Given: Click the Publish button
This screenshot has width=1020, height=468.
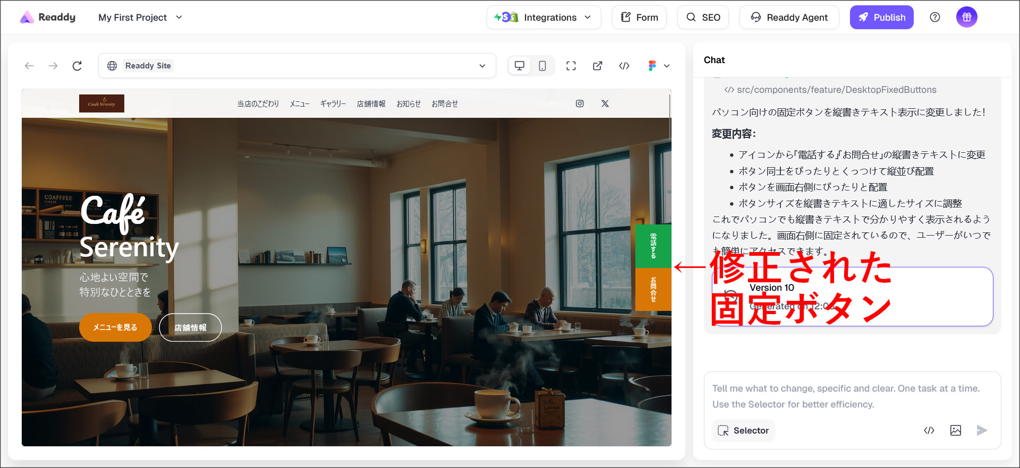Looking at the screenshot, I should pos(881,18).
